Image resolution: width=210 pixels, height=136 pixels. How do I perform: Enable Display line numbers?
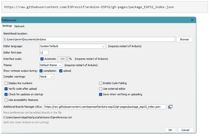pyautogui.click(x=6, y=83)
